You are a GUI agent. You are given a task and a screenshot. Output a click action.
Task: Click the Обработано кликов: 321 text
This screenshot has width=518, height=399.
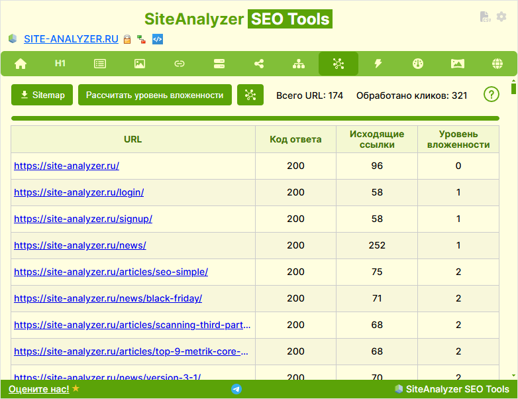coord(411,95)
